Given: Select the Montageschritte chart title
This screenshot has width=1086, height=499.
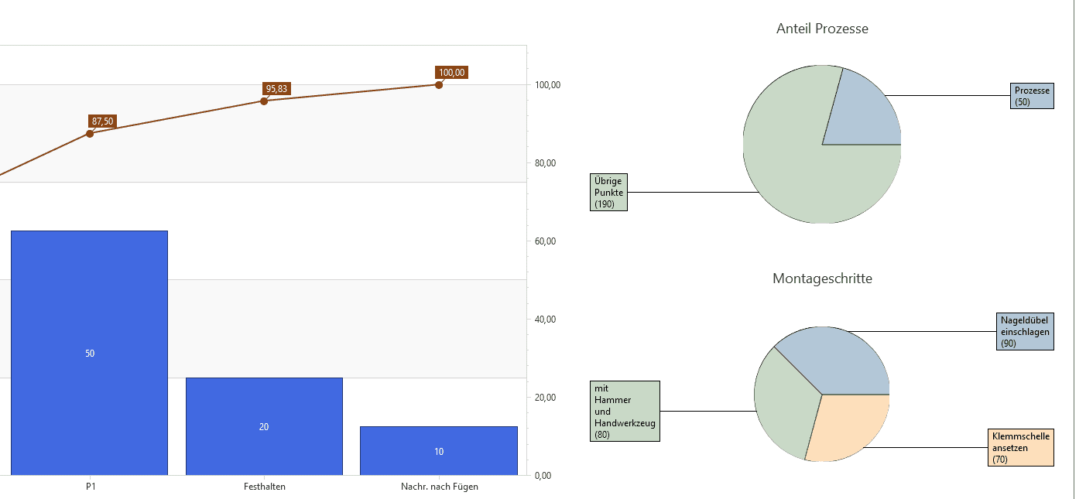Looking at the screenshot, I should coord(822,279).
